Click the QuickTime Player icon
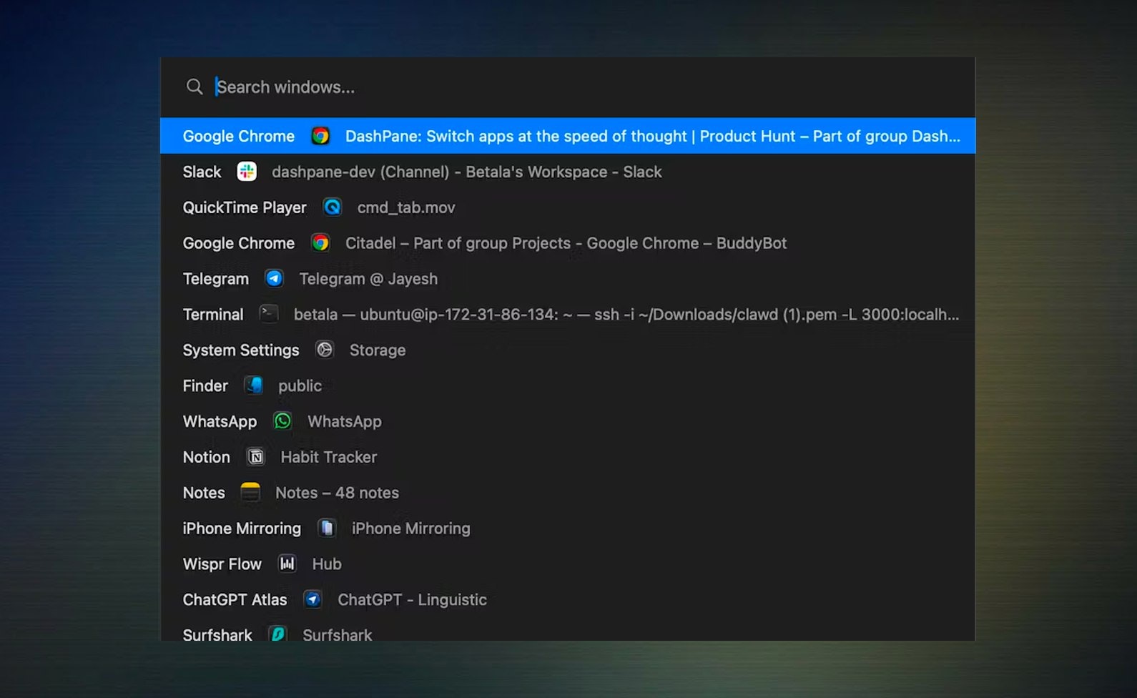The width and height of the screenshot is (1137, 698). [x=333, y=207]
